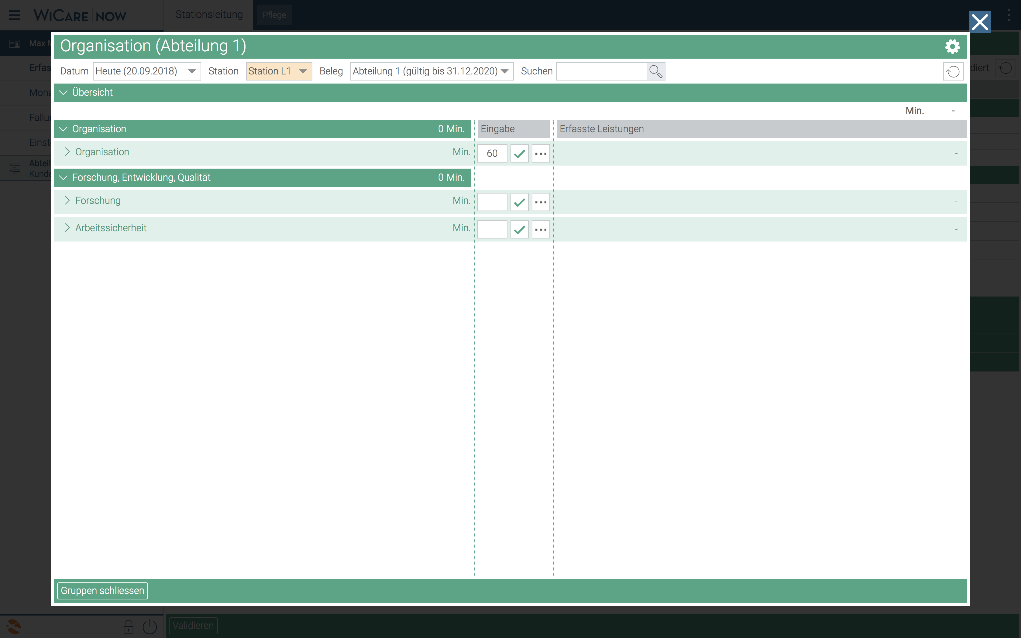Click the reset/undo arrow icon in the dialog
This screenshot has width=1021, height=638.
pyautogui.click(x=953, y=71)
